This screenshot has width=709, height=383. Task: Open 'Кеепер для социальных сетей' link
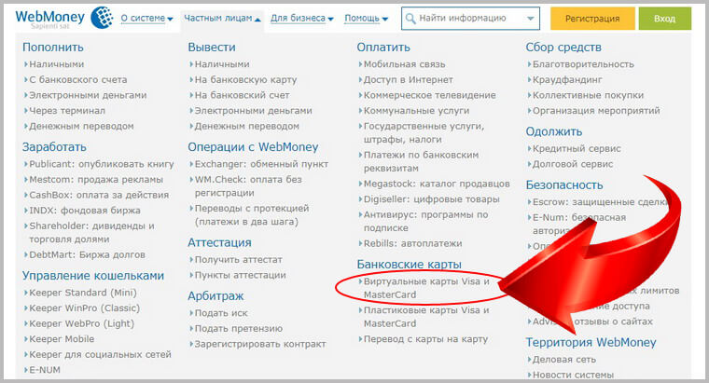point(100,354)
